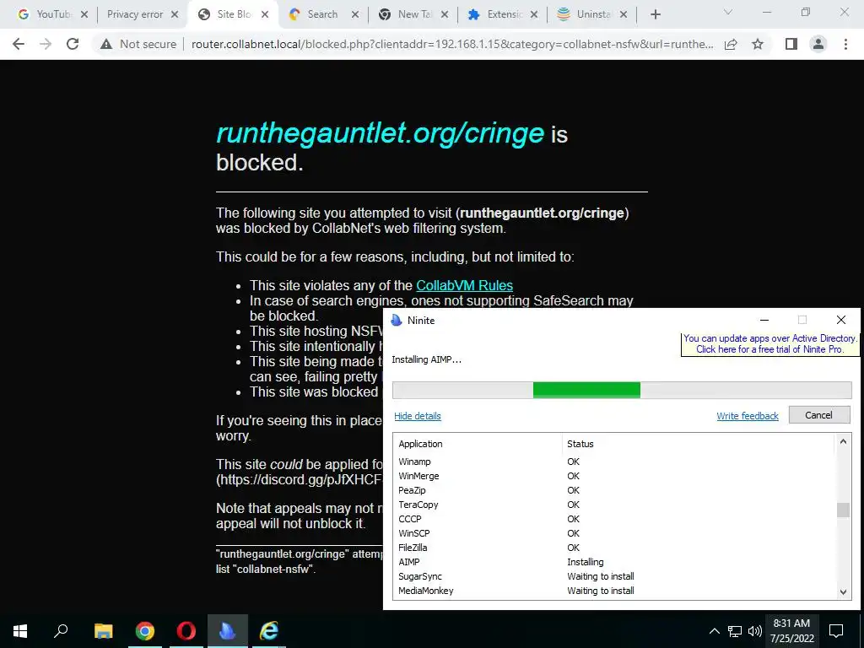Close the Extensions tab
This screenshot has width=864, height=648.
(534, 15)
